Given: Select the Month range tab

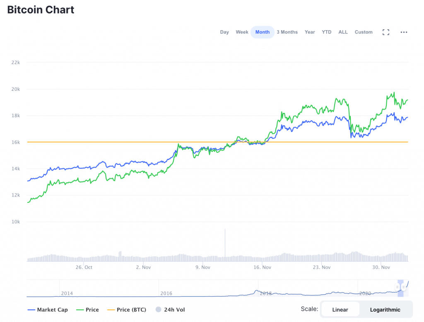Looking at the screenshot, I should pyautogui.click(x=263, y=32).
